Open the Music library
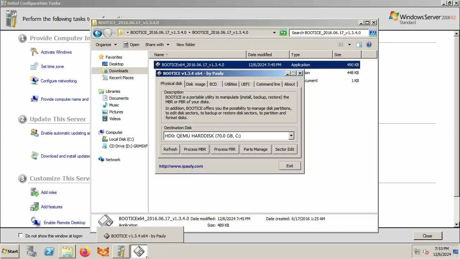460x259 pixels. click(x=114, y=105)
